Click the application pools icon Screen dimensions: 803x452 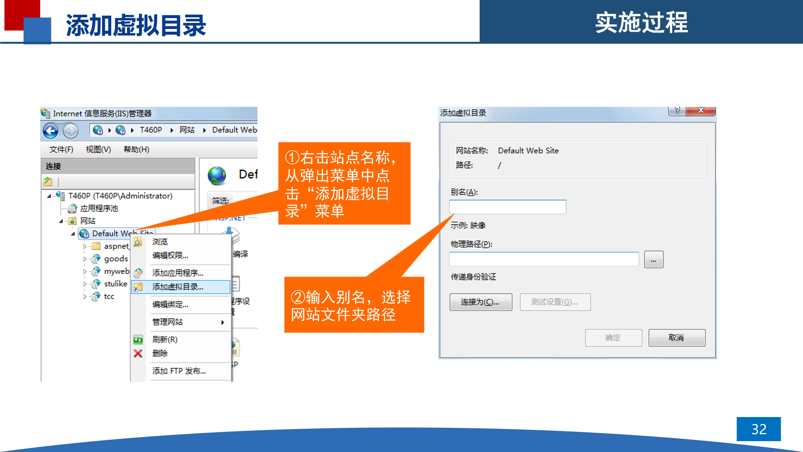tap(72, 209)
